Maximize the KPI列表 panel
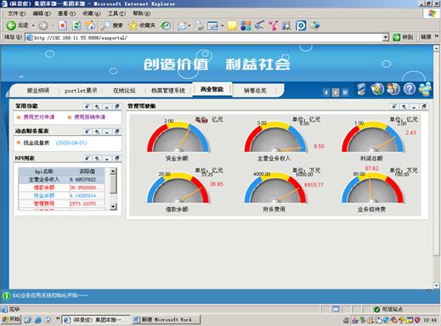441x326 pixels. pos(116,159)
